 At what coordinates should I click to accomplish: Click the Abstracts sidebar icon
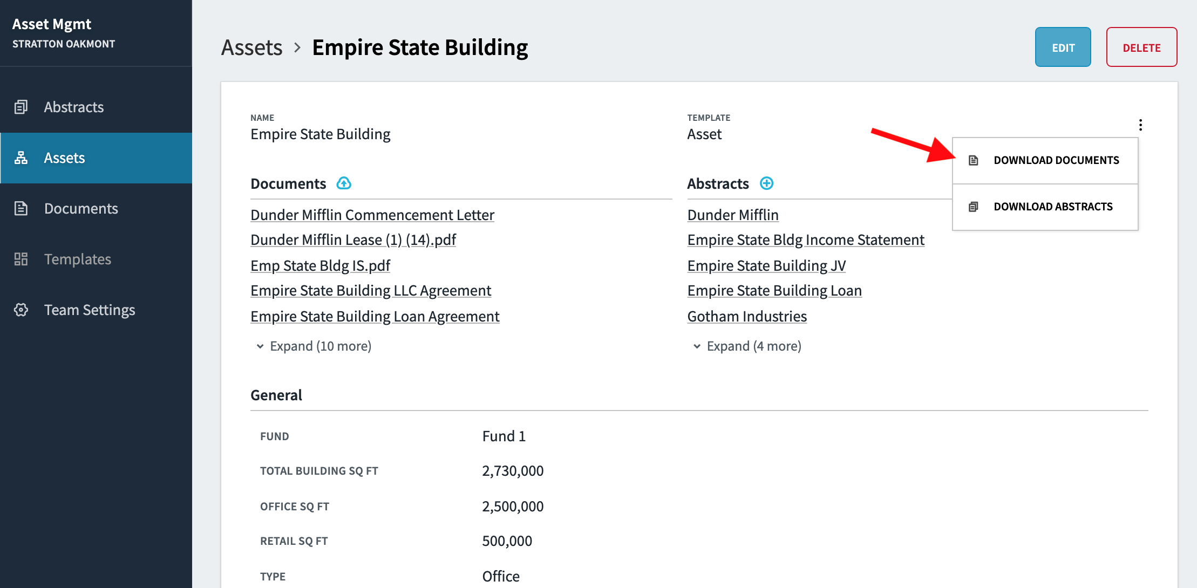pos(21,107)
